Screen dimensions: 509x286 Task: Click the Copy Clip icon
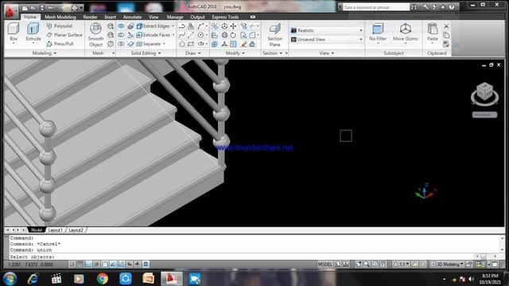[x=446, y=35]
